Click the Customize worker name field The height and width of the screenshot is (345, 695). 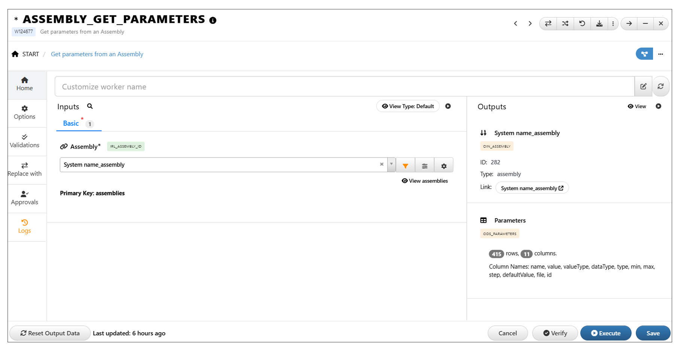pos(345,86)
